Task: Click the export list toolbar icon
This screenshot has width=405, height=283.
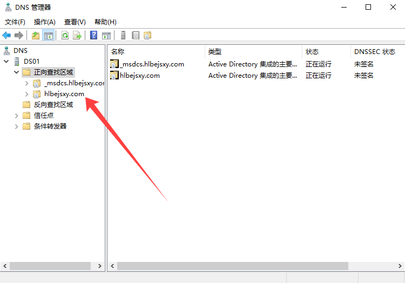Action: pyautogui.click(x=77, y=36)
